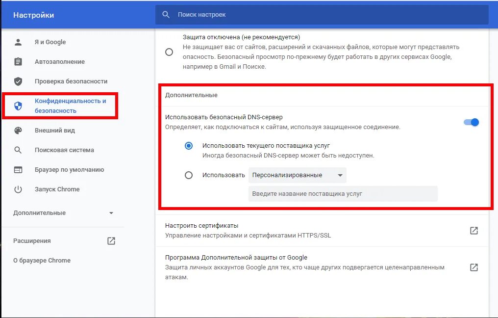The width and height of the screenshot is (498, 318).
Task: Open Браузер по умолчанию section
Action: point(70,170)
